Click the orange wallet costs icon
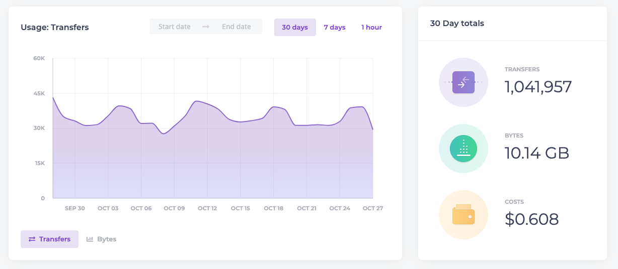 point(463,214)
